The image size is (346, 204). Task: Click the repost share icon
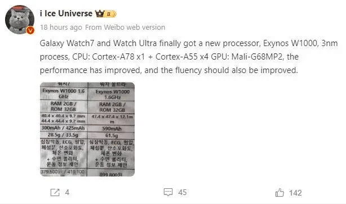point(55,193)
